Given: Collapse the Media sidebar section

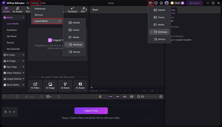Looking at the screenshot, I should pyautogui.click(x=14, y=18).
